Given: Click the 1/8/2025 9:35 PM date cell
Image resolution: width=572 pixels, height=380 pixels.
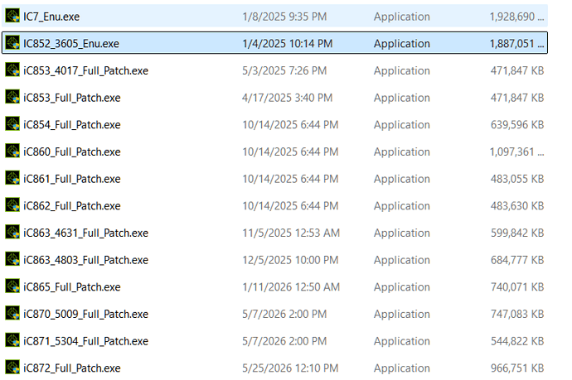Looking at the screenshot, I should pos(284,17).
